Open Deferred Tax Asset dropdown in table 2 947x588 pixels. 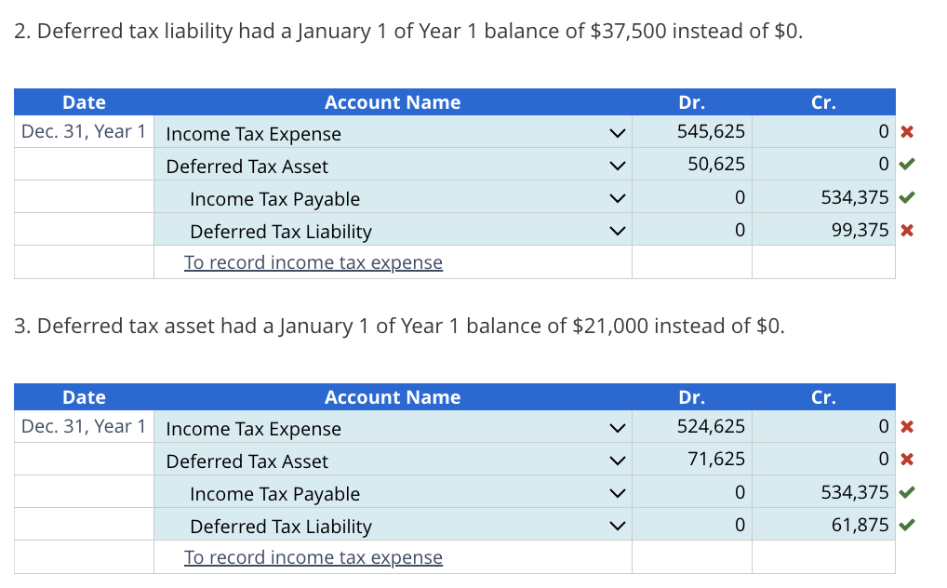pyautogui.click(x=614, y=167)
